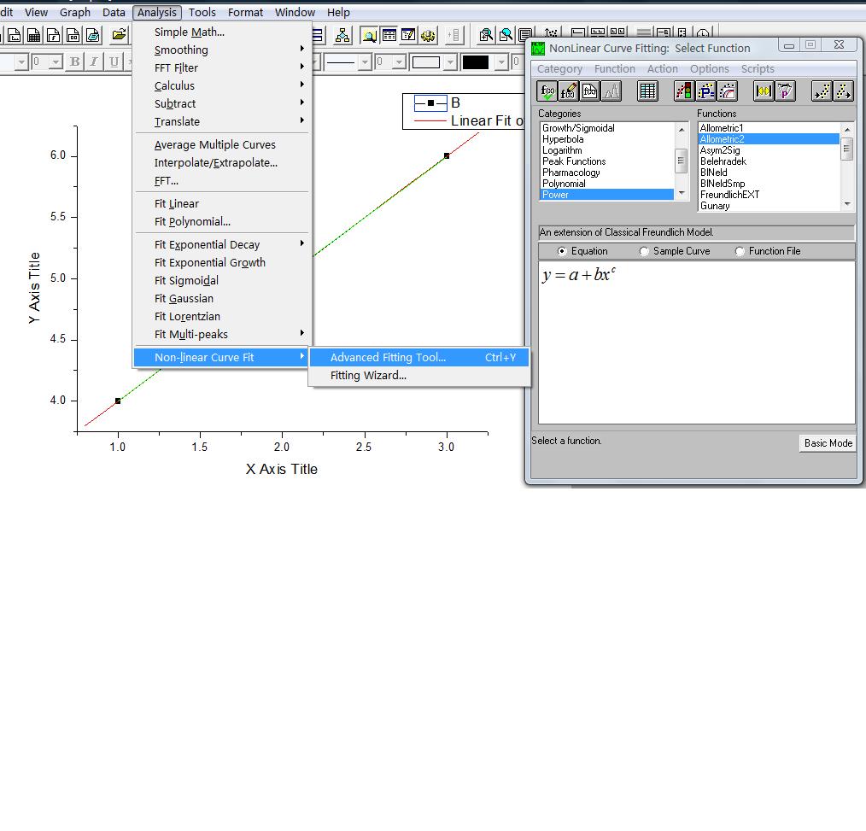The height and width of the screenshot is (831, 866).
Task: Open the Select Dataset grid icon
Action: click(x=647, y=91)
